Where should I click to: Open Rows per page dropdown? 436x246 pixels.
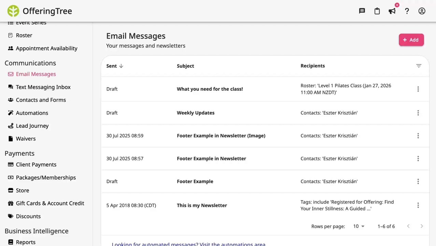click(358, 226)
